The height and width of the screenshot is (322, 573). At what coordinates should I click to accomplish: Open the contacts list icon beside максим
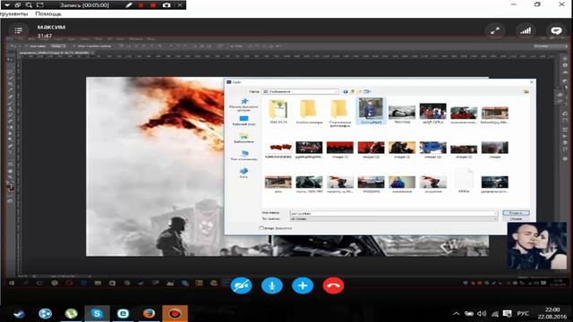tap(18, 30)
